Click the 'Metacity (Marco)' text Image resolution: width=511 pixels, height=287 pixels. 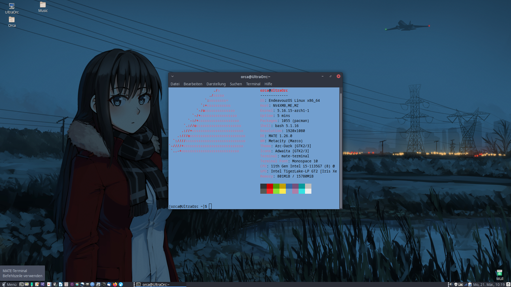pyautogui.click(x=286, y=141)
